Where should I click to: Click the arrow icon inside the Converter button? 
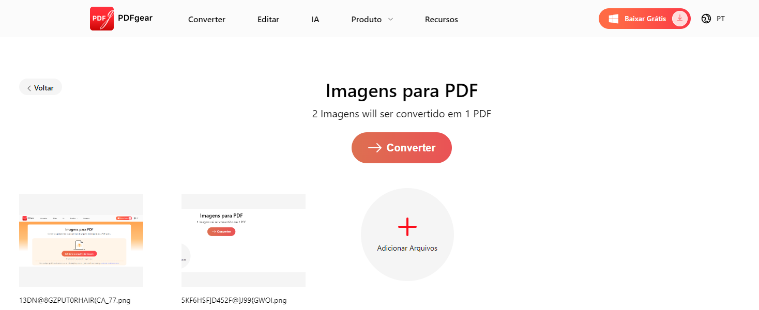[374, 148]
